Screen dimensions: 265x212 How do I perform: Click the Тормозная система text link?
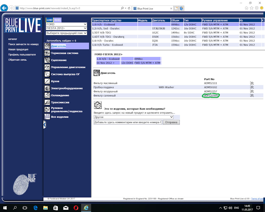pos(65,53)
